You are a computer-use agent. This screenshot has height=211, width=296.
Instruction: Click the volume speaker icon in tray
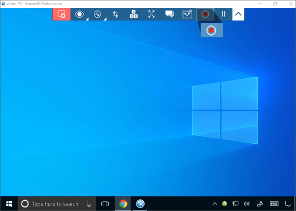[246, 204]
